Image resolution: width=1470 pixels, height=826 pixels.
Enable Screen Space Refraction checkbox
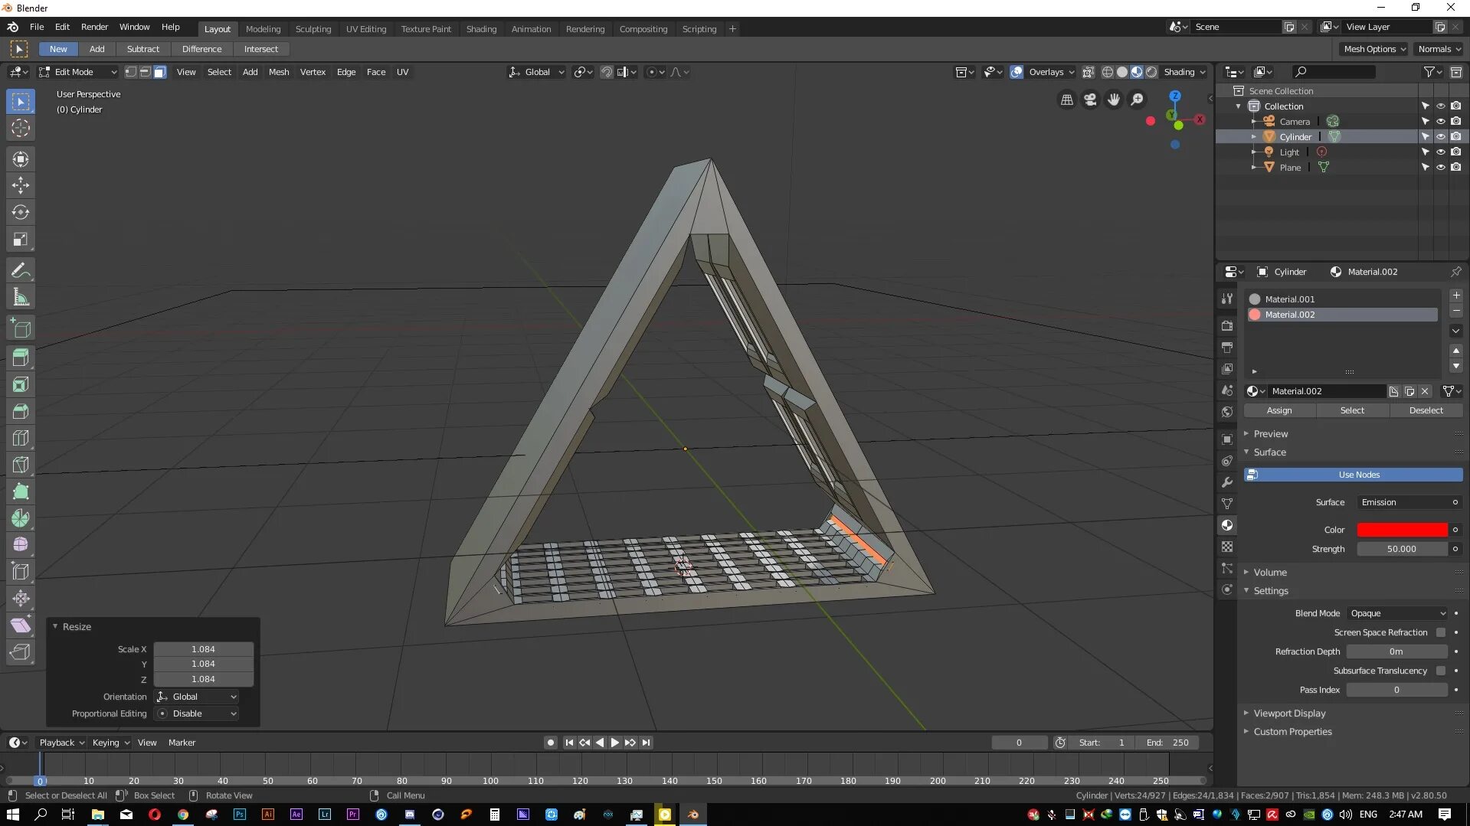pos(1441,632)
